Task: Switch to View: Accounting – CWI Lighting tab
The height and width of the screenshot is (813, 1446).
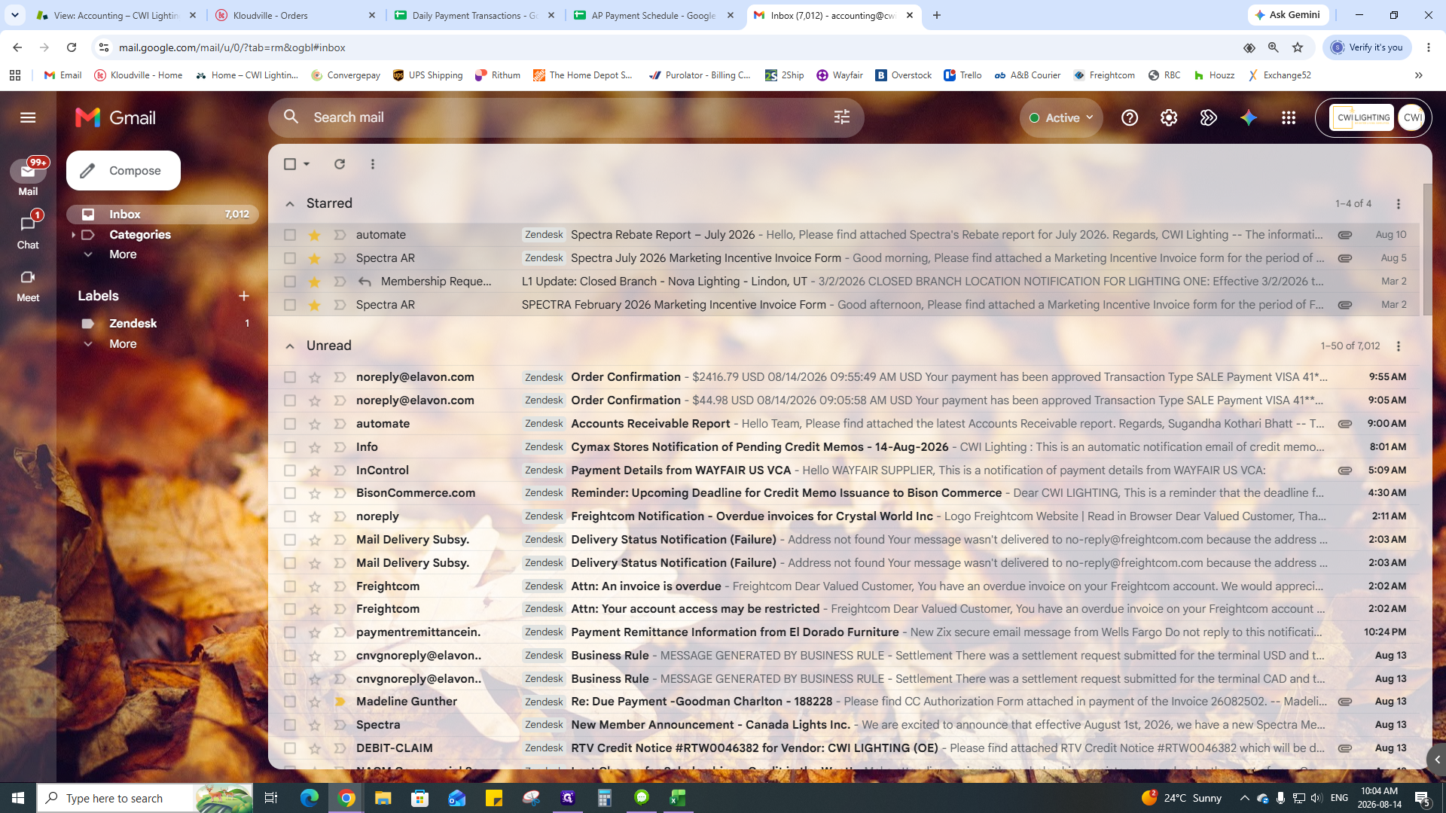Action: click(117, 15)
